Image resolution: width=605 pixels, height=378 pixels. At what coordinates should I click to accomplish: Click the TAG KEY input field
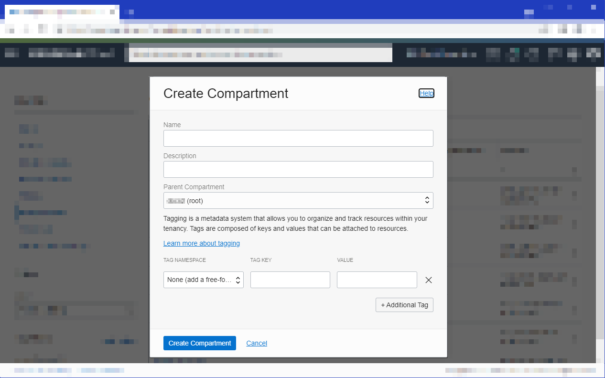(290, 280)
